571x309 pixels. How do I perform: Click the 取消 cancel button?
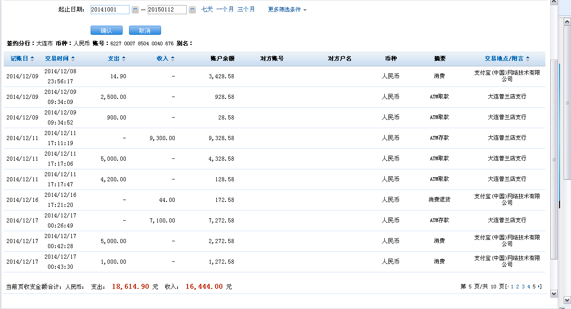pyautogui.click(x=145, y=31)
